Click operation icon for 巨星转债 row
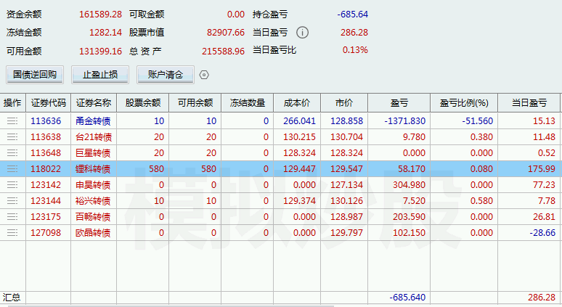The width and height of the screenshot is (562, 307). click(12, 152)
